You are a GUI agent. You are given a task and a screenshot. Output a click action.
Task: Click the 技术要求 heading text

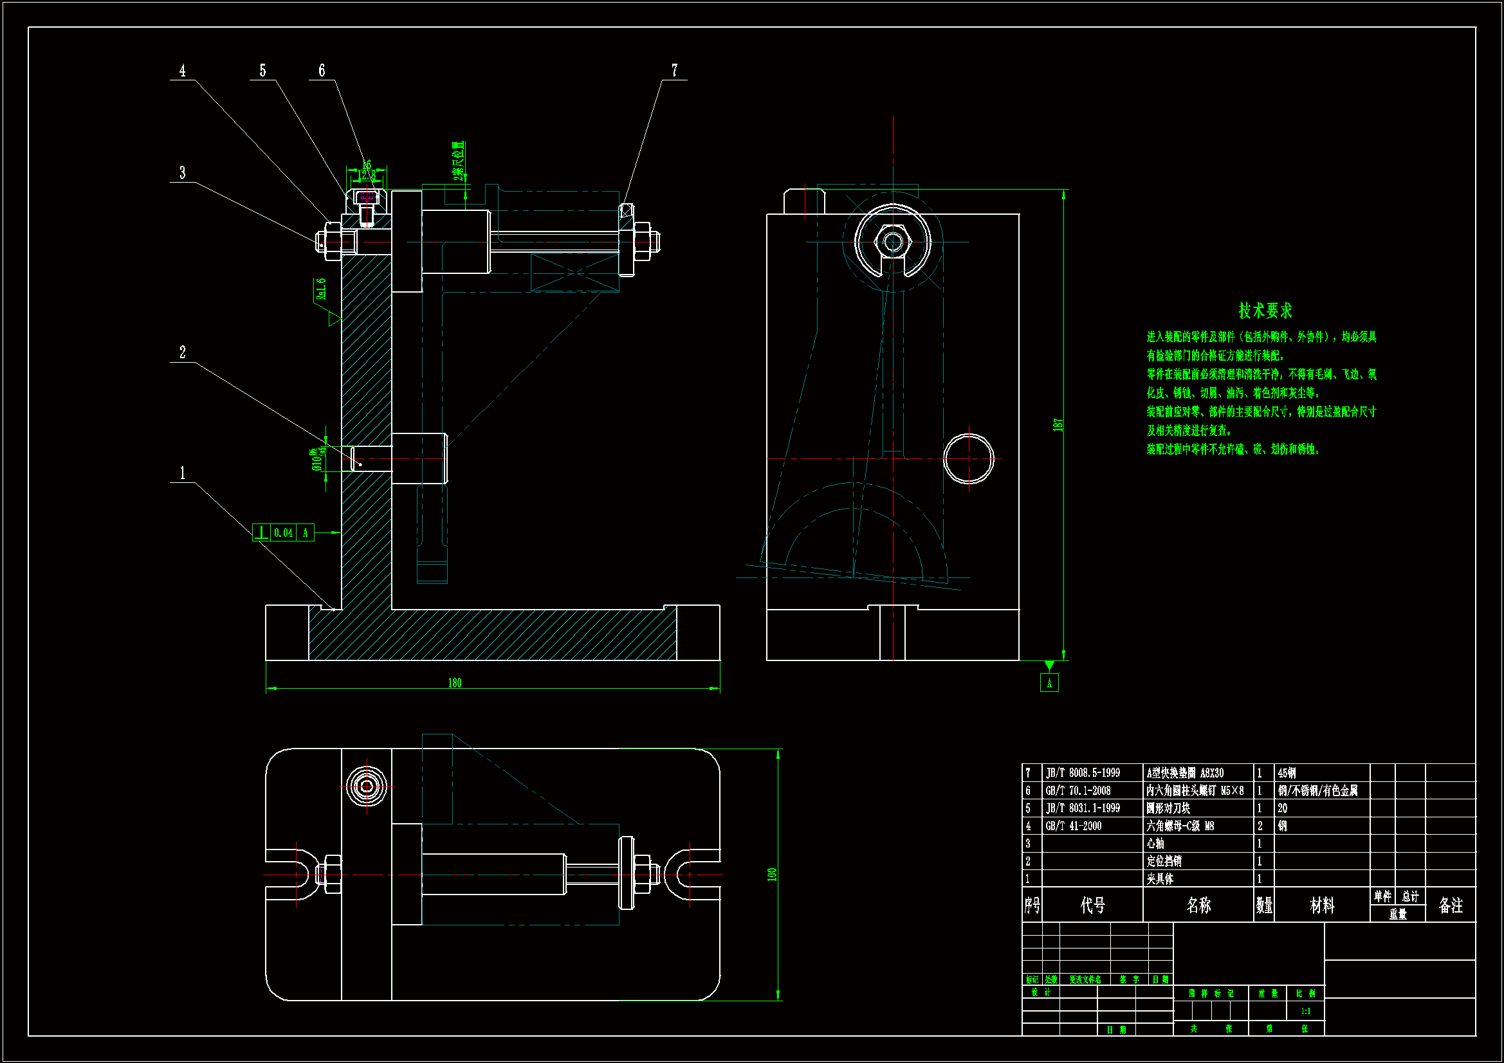[1265, 311]
